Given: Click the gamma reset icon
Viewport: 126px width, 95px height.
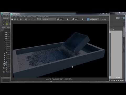Looking at the screenshot, I should click(73, 19).
